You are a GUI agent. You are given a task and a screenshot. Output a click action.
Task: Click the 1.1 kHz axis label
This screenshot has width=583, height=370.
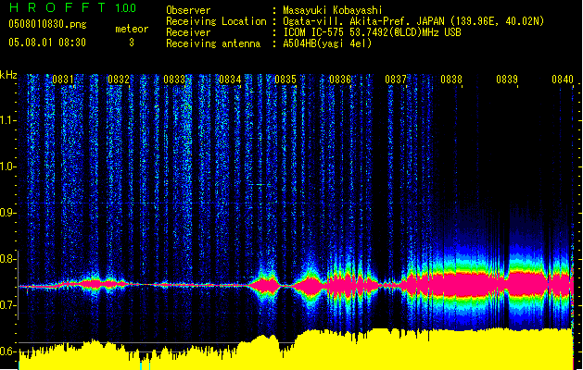tap(7, 120)
